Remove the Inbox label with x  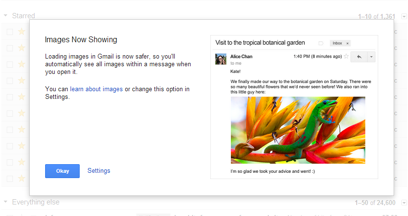348,44
